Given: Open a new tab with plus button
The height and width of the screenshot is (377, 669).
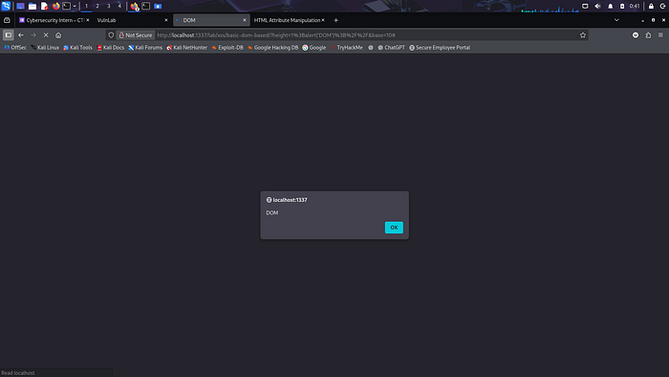Looking at the screenshot, I should pyautogui.click(x=335, y=20).
